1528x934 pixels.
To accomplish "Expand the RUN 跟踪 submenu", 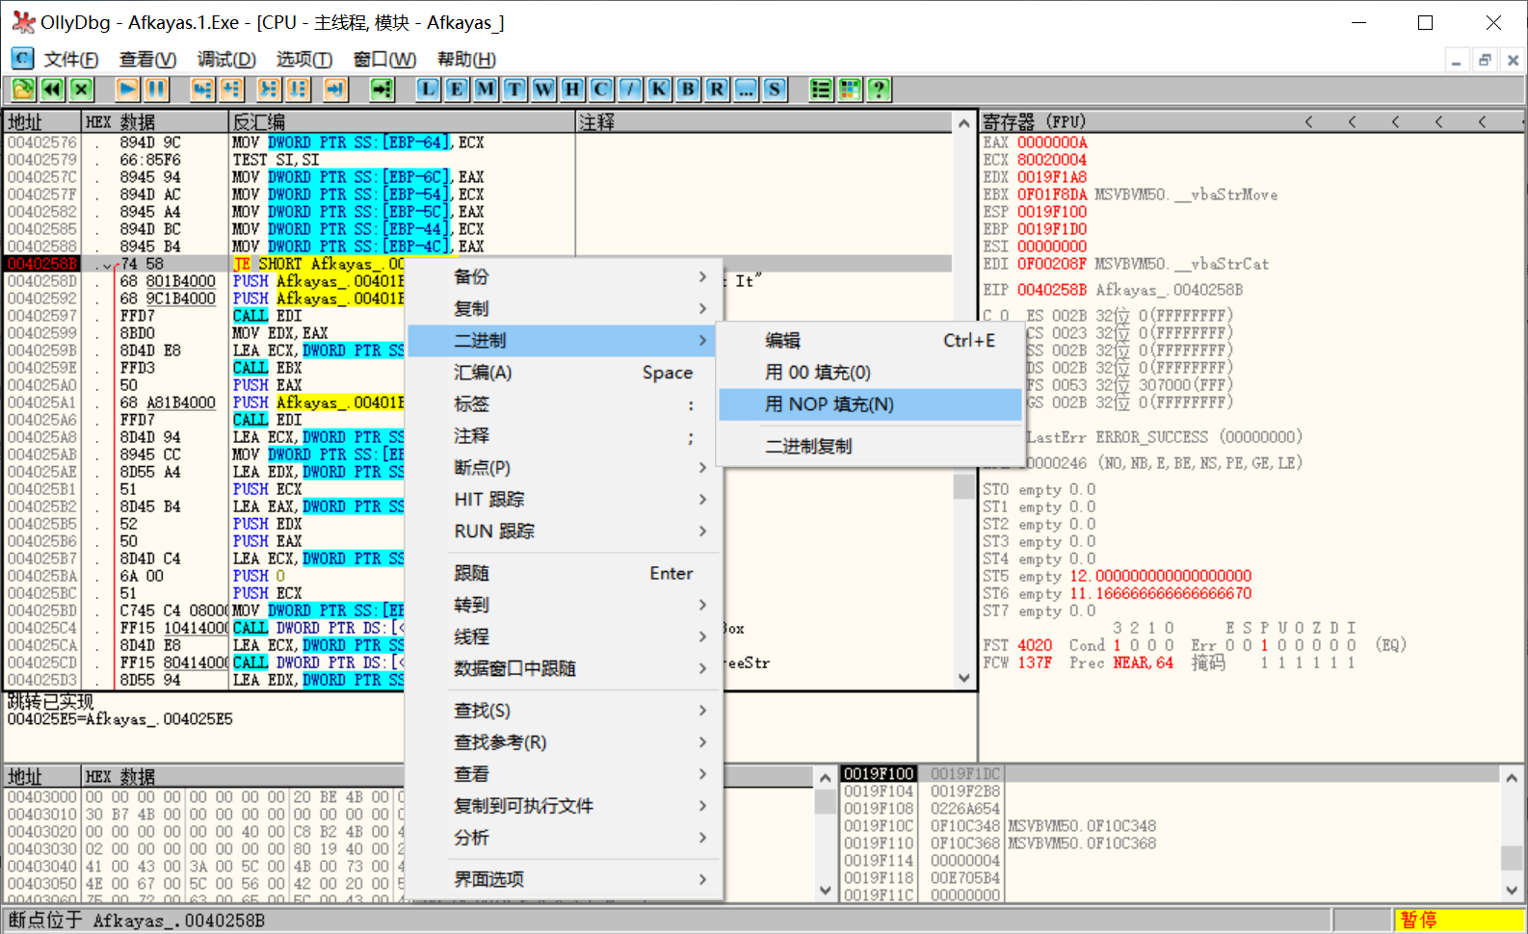I will pos(564,532).
